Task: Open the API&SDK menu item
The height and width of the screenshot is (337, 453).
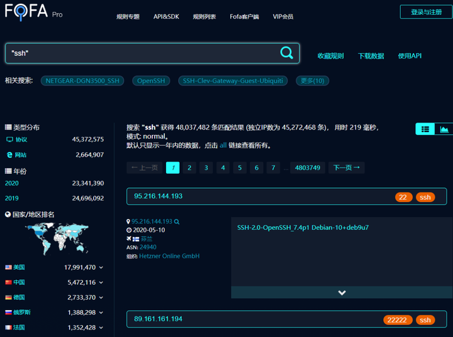Action: (x=166, y=17)
